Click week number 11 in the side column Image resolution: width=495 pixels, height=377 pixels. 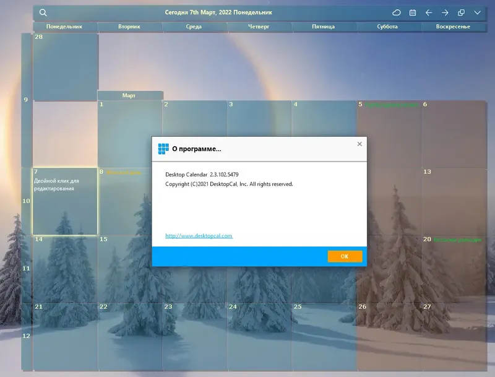26,269
